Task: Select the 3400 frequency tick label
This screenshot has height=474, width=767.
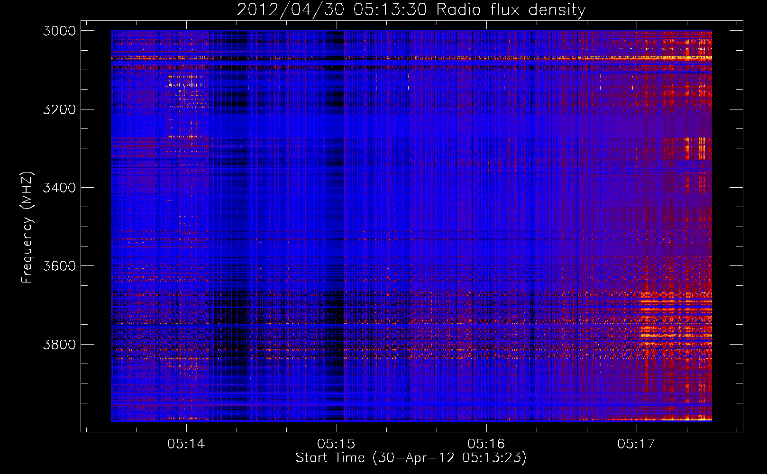Action: [59, 188]
